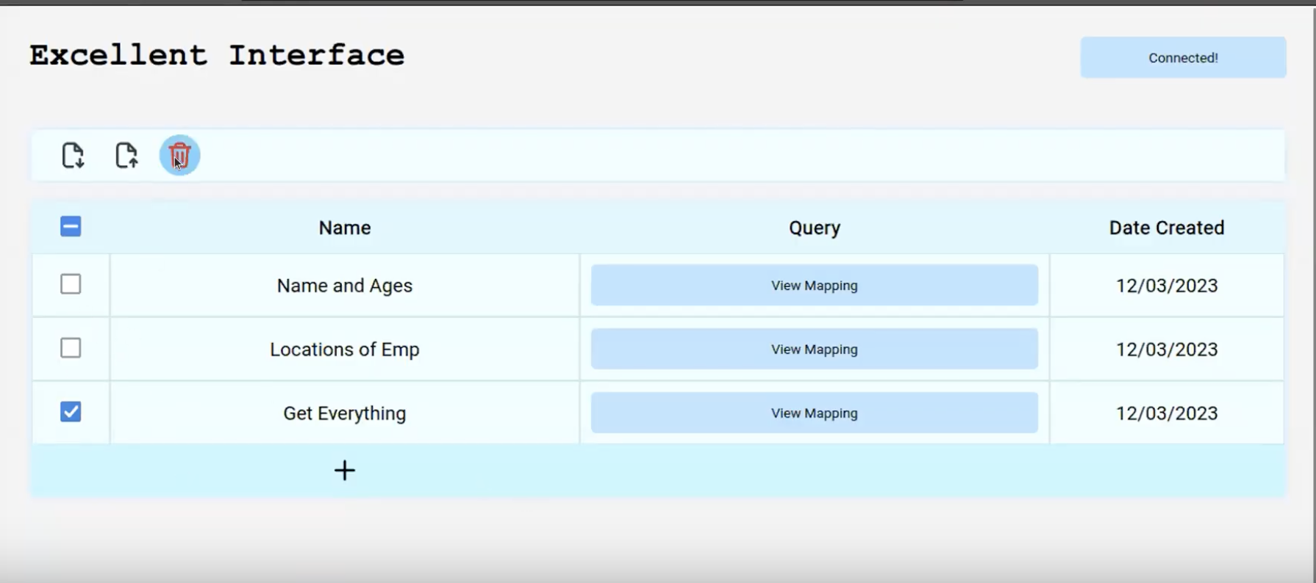This screenshot has width=1316, height=583.
Task: Click the file with down-arrow icon
Action: click(73, 156)
